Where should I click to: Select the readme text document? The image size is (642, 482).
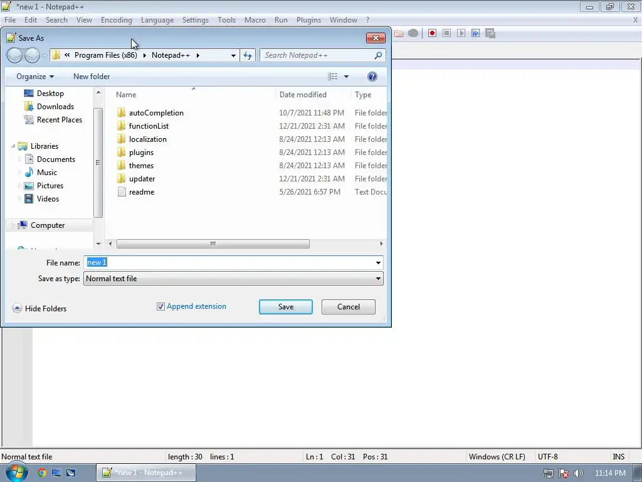point(141,192)
